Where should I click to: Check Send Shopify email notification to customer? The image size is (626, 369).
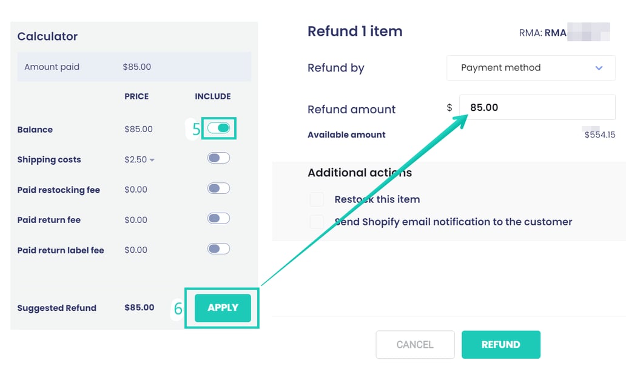click(317, 222)
